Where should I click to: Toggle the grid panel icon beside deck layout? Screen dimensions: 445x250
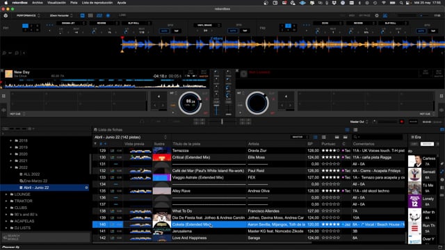click(x=90, y=15)
